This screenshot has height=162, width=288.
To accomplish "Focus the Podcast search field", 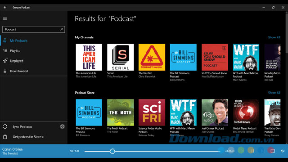I will [x=34, y=29].
